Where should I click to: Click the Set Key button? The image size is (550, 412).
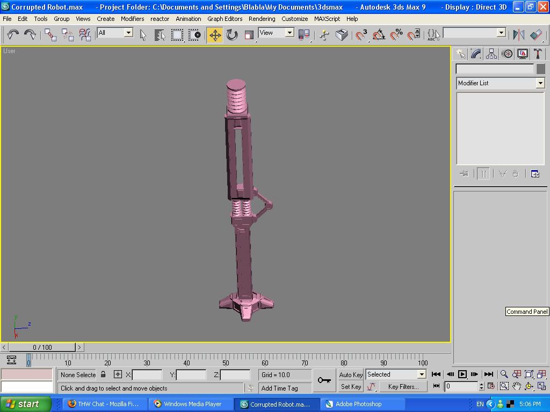351,386
